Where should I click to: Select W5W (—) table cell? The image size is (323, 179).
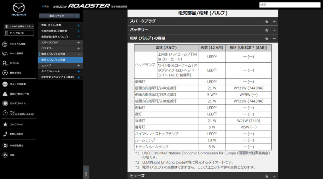[249, 127]
